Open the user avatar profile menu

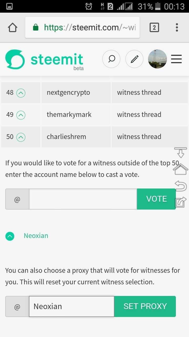(157, 59)
